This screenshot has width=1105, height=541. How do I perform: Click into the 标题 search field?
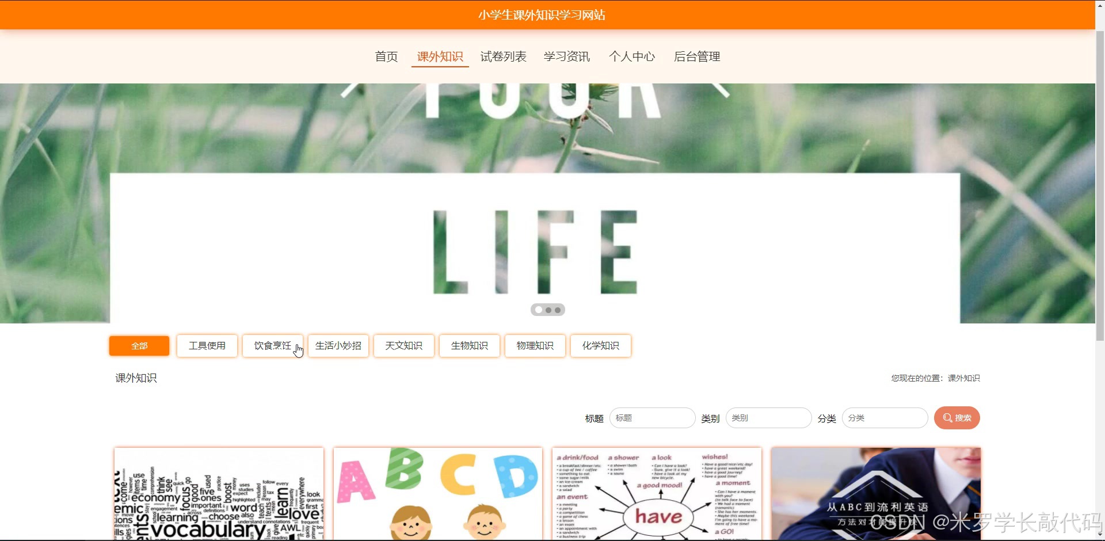pyautogui.click(x=652, y=418)
